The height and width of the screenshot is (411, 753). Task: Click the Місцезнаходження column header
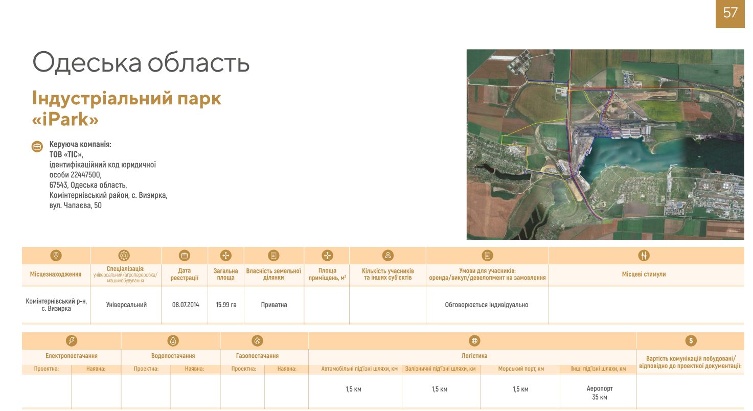[56, 275]
